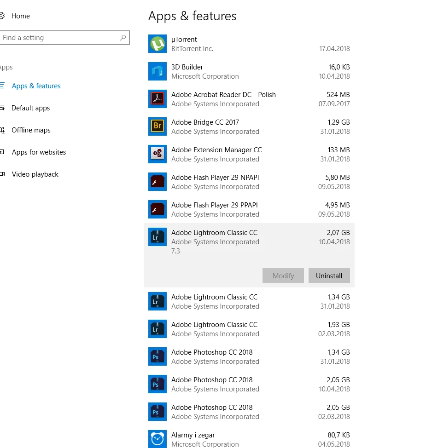This screenshot has width=426, height=448.
Task: Select the Adobe Extension Manager CC entry
Action: [x=216, y=150]
